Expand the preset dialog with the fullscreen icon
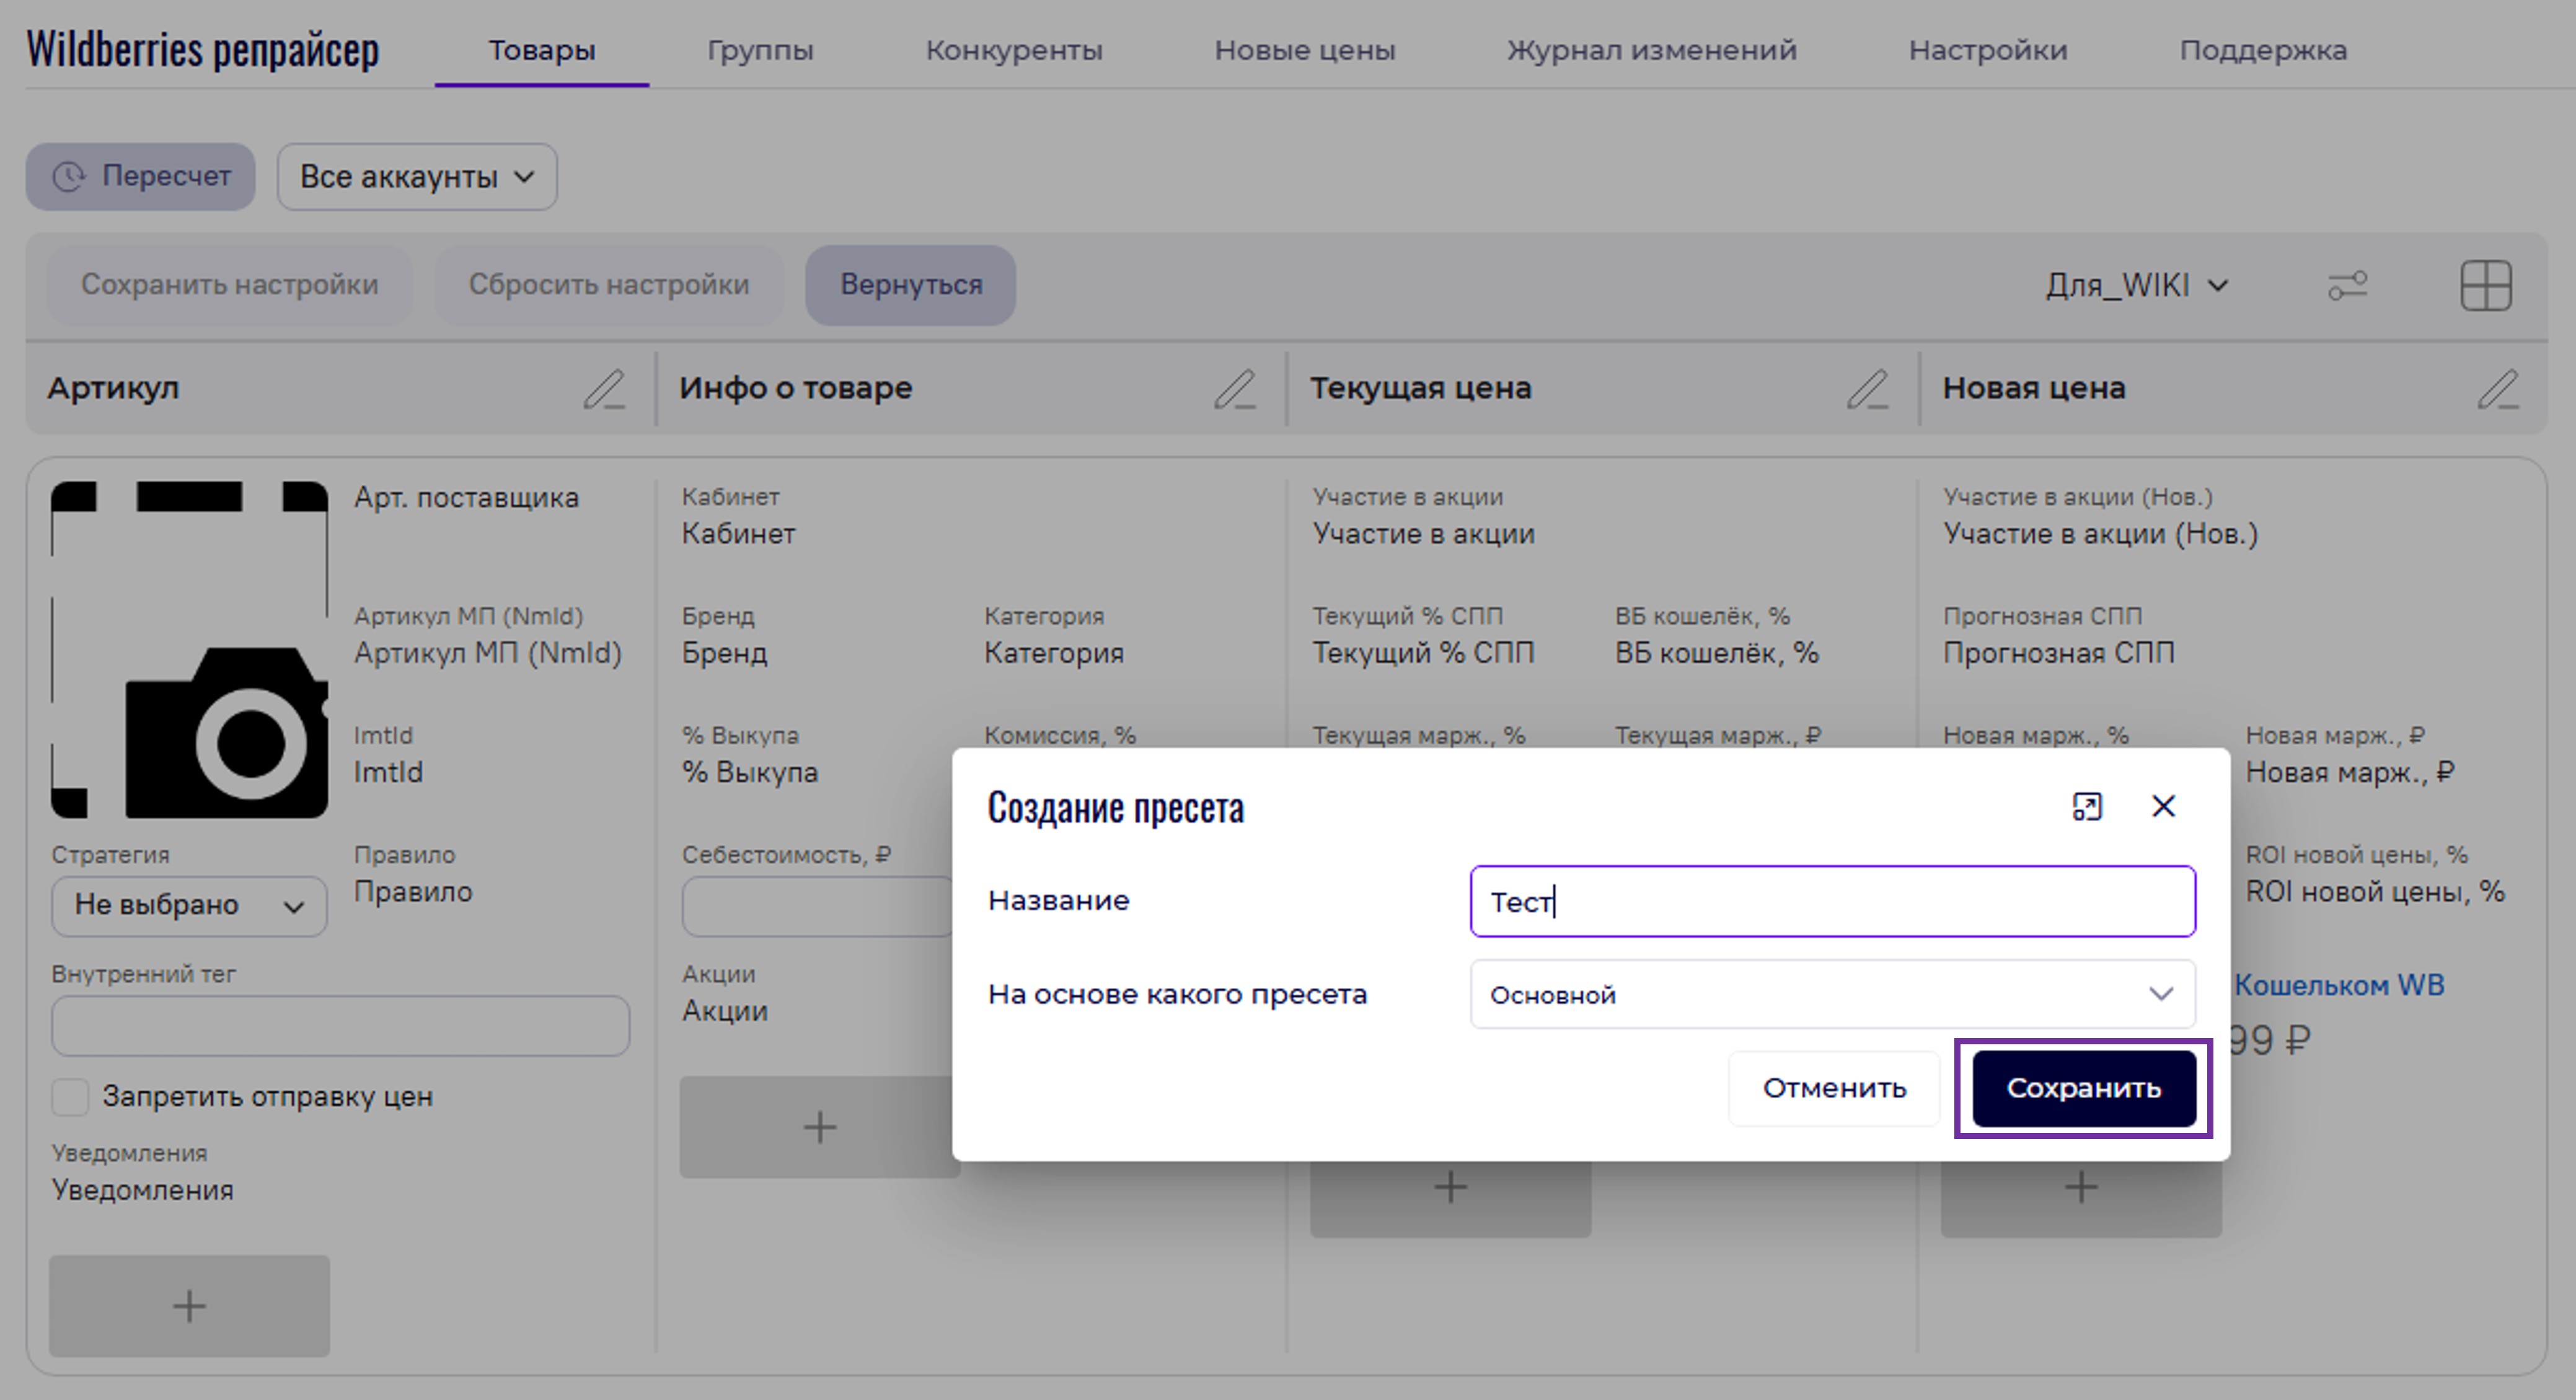This screenshot has width=2576, height=1400. point(2087,807)
